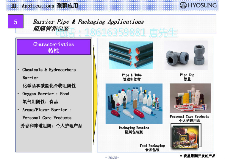This screenshot has width=225, height=159.
Task: Click the heading 'Ⅲ. Applications 聚酮应用'
Action: tap(44, 6)
